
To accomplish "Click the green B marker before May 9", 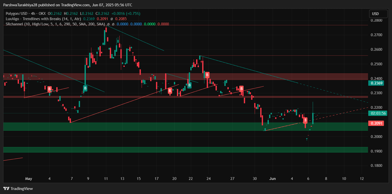I will tap(85, 88).
